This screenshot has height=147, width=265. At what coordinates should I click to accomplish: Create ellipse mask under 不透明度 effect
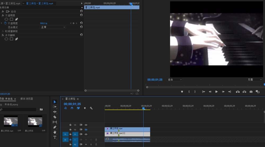click(6, 19)
